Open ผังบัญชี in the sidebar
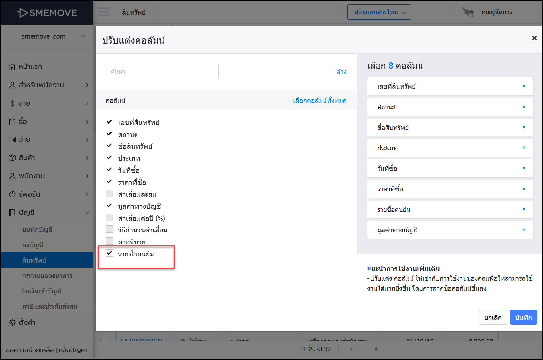This screenshot has height=360, width=543. coord(33,245)
